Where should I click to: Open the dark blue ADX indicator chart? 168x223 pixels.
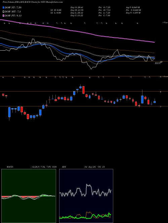[x=86, y=196]
